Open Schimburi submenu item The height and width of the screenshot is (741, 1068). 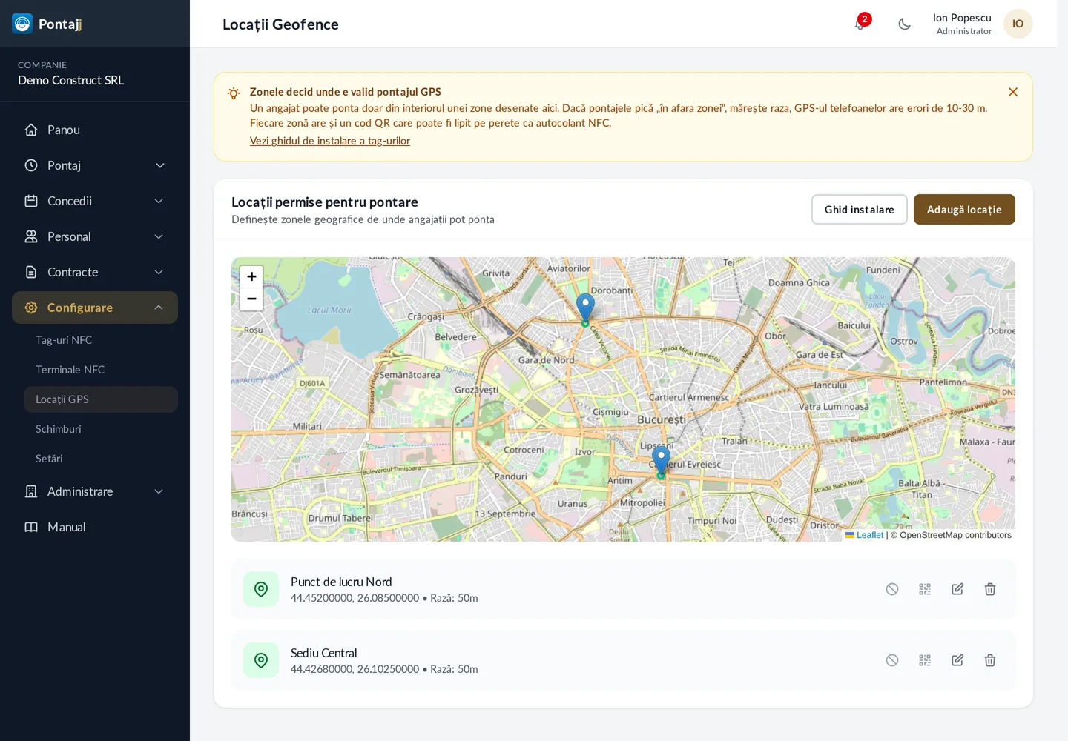tap(101, 429)
